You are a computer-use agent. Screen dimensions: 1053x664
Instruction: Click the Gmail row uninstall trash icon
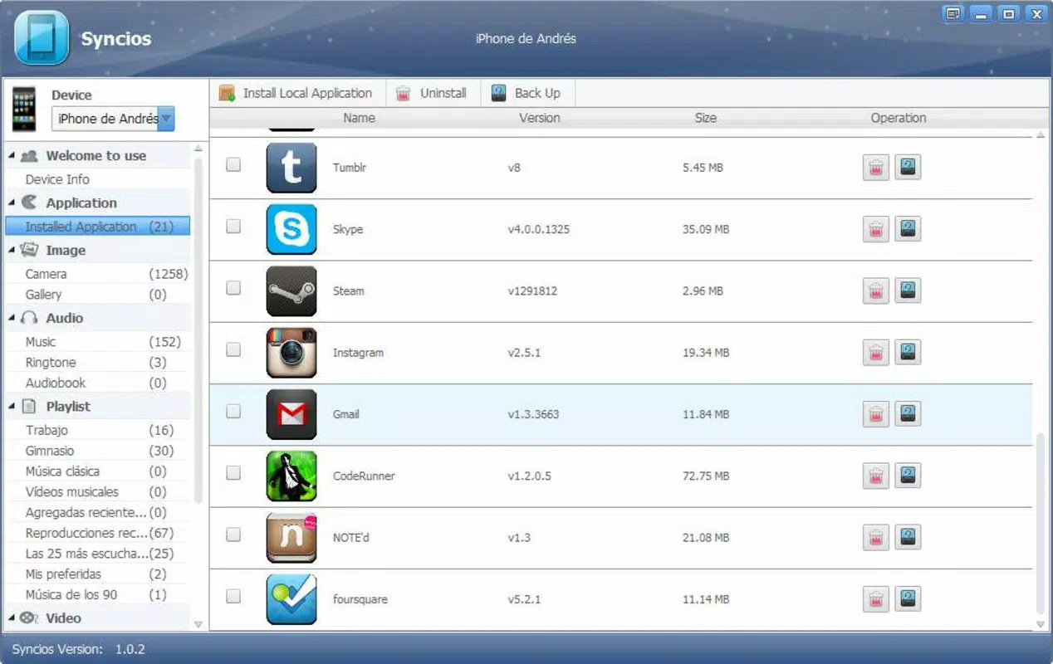[x=875, y=414]
